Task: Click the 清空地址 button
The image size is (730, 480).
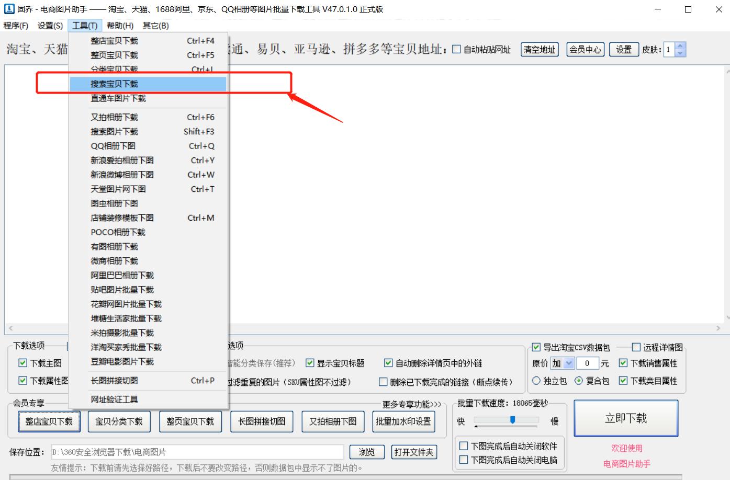Action: pos(539,49)
